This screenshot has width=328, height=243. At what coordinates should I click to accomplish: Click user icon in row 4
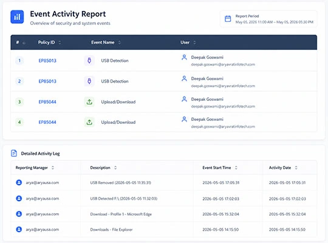(x=184, y=119)
